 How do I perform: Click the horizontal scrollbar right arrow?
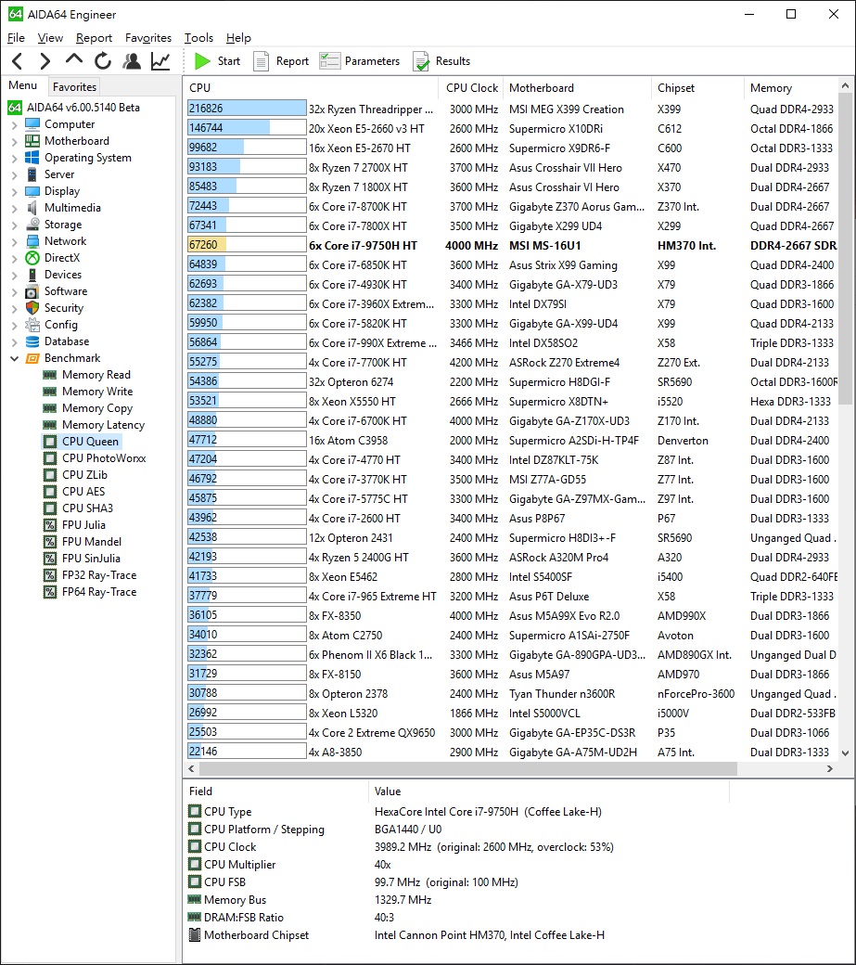tap(829, 768)
